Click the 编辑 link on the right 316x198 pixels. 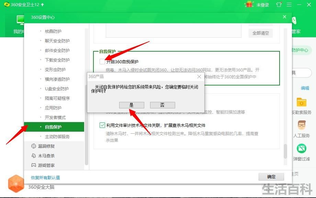coord(305,88)
